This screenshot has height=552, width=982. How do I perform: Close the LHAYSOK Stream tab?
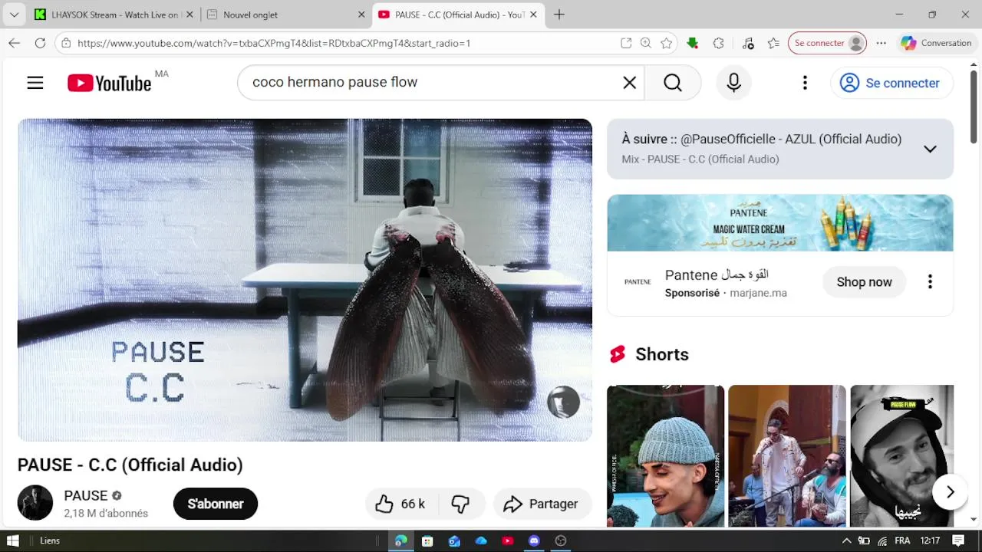tap(190, 15)
